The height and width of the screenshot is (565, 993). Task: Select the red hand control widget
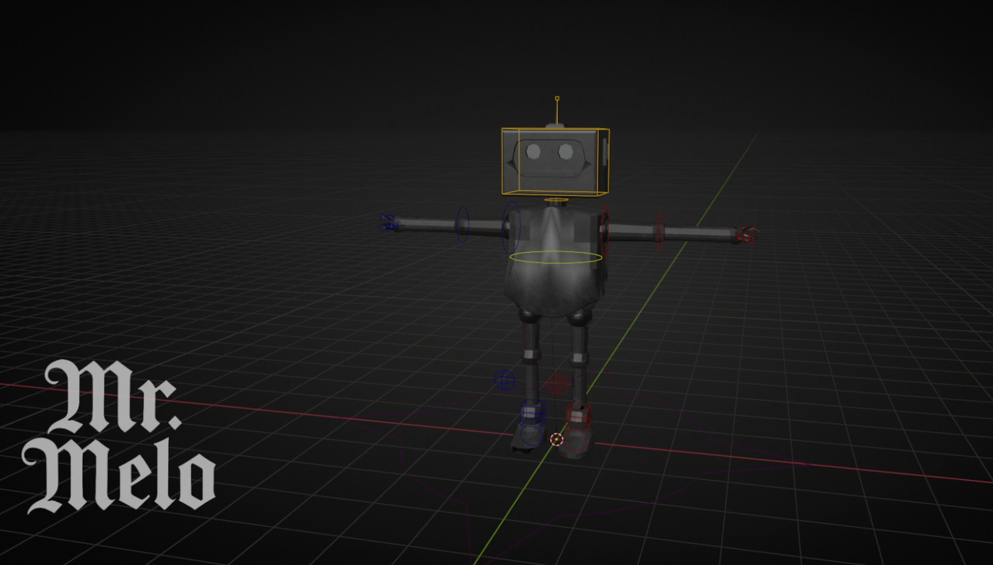[747, 234]
